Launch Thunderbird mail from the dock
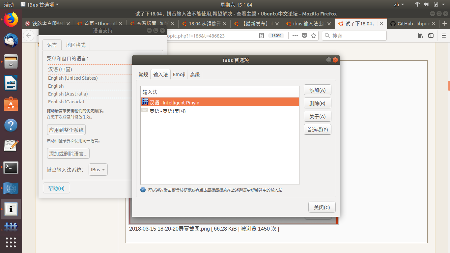The width and height of the screenshot is (450, 253). [11, 40]
